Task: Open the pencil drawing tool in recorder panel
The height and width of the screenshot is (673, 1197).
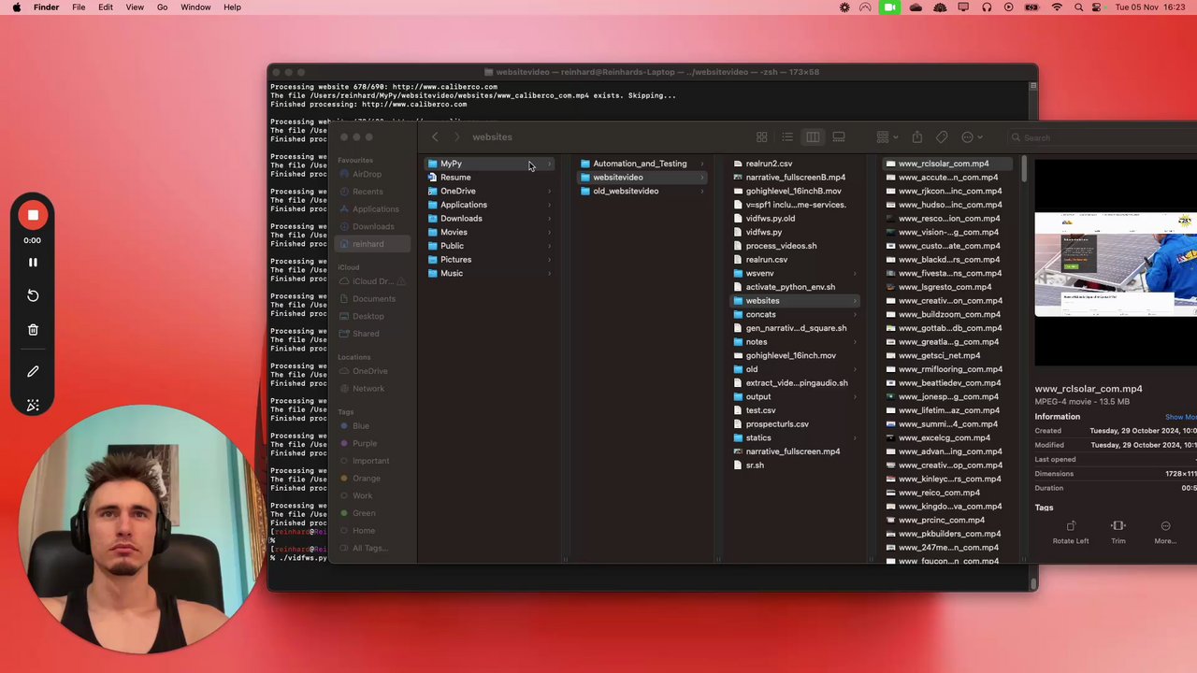Action: pos(33,371)
